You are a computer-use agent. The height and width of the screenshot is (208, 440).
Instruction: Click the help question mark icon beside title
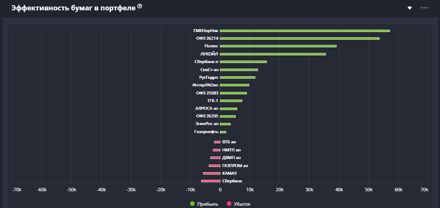[140, 6]
